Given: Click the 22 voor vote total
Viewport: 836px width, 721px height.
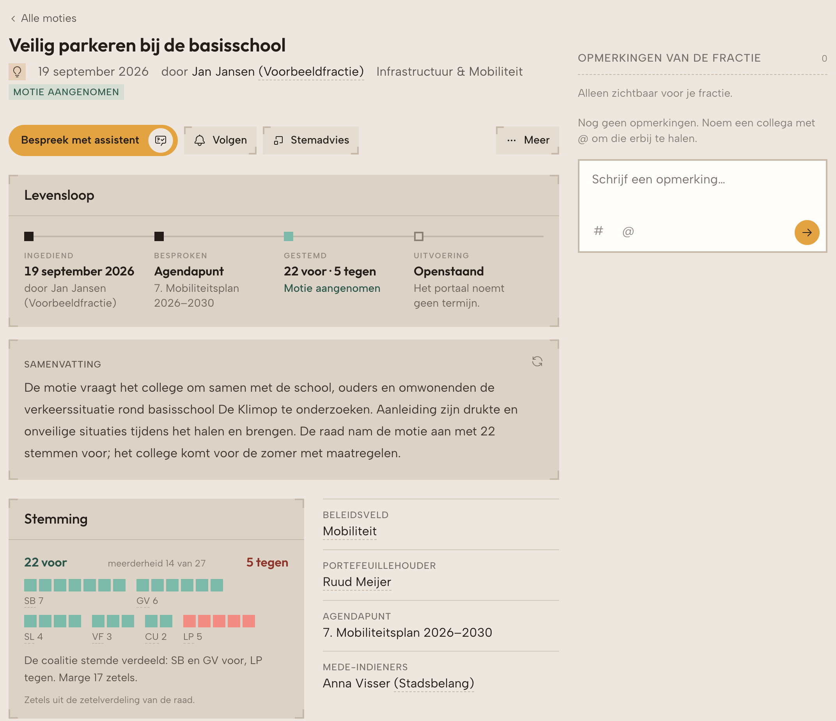Looking at the screenshot, I should point(46,562).
